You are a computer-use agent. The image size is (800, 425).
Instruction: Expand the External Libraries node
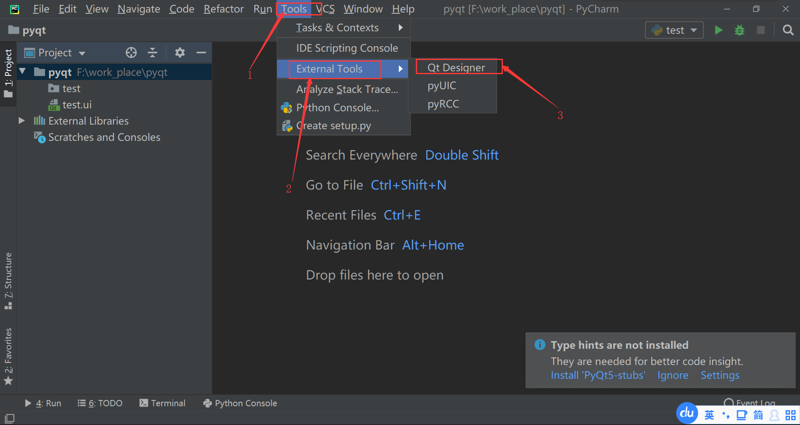[22, 120]
